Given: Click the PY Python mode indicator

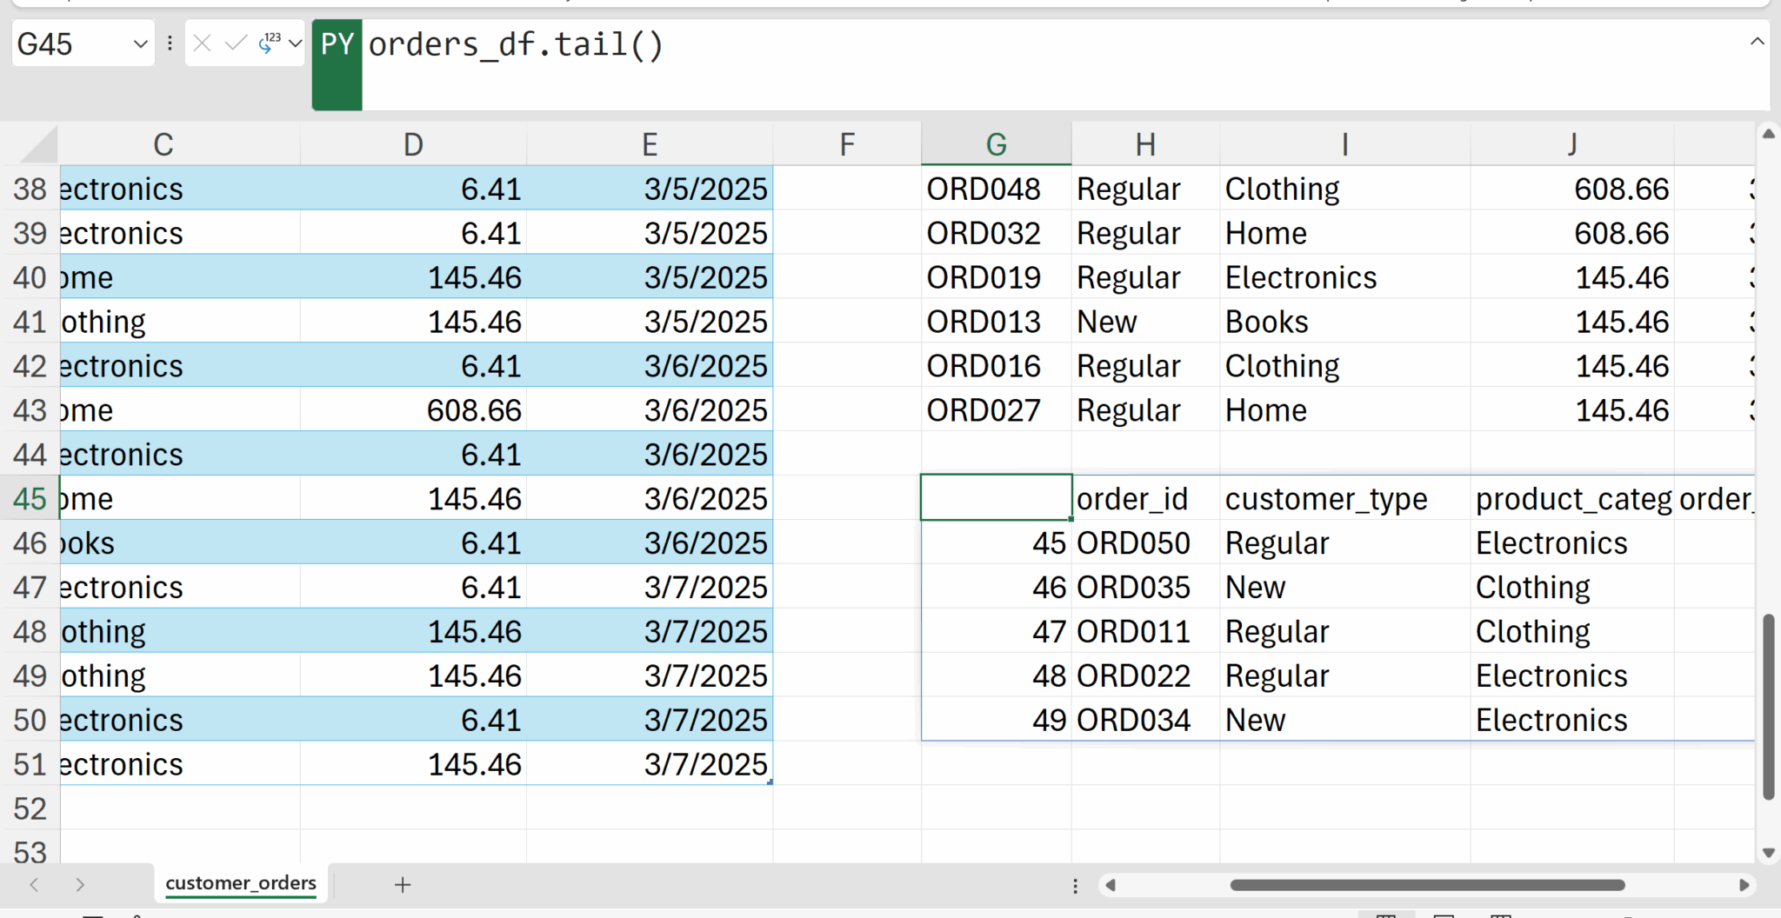Looking at the screenshot, I should pos(337,45).
